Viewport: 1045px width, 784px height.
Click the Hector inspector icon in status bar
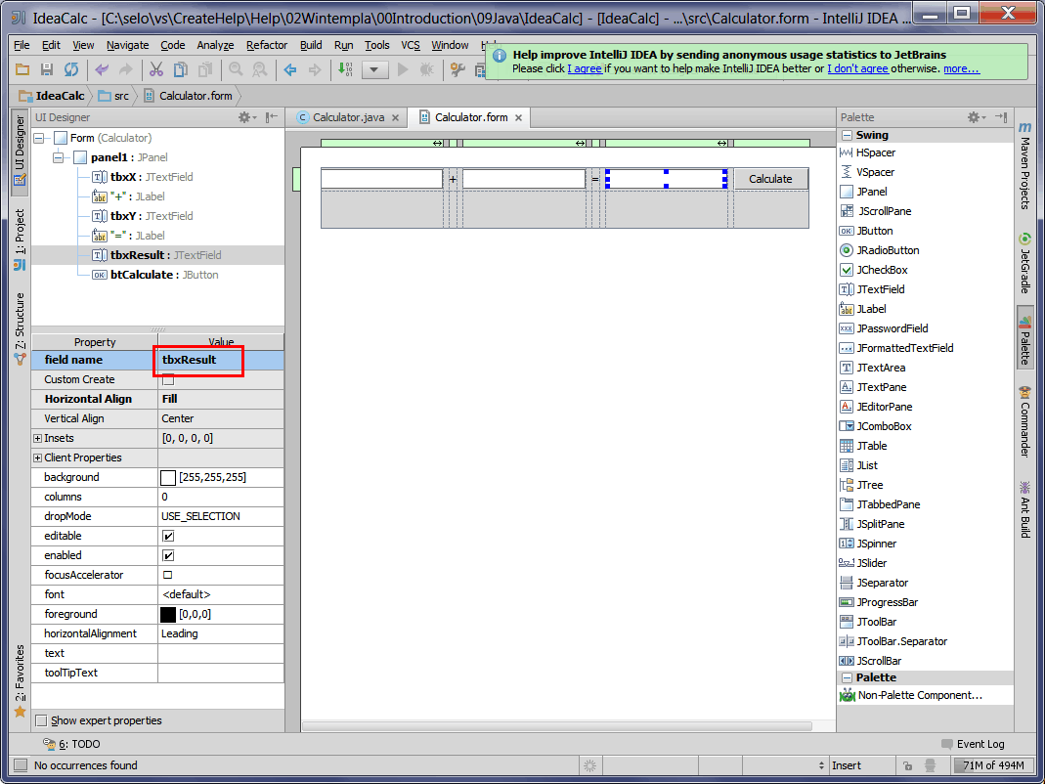pos(931,766)
